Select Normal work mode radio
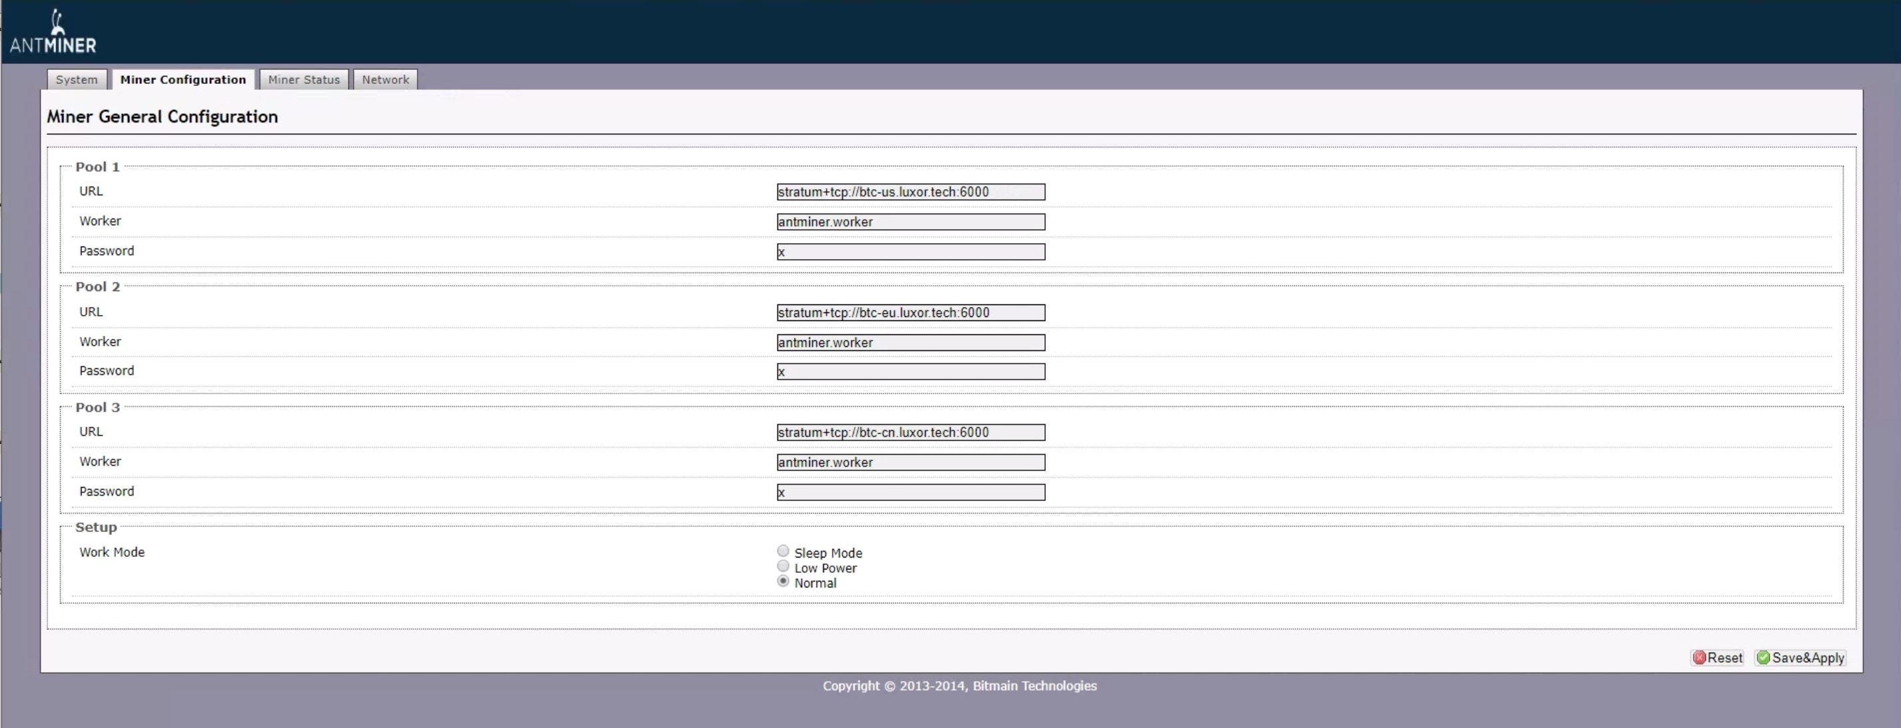 783,581
